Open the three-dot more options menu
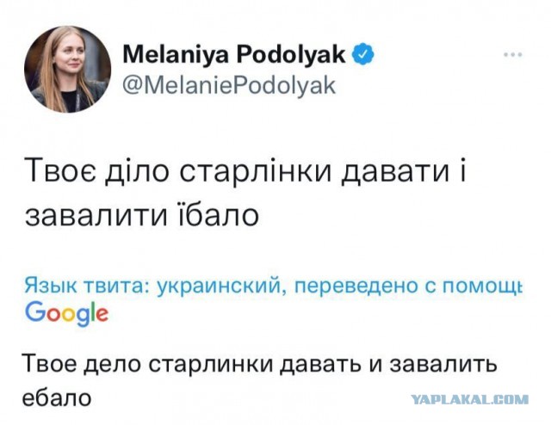 coord(513,53)
